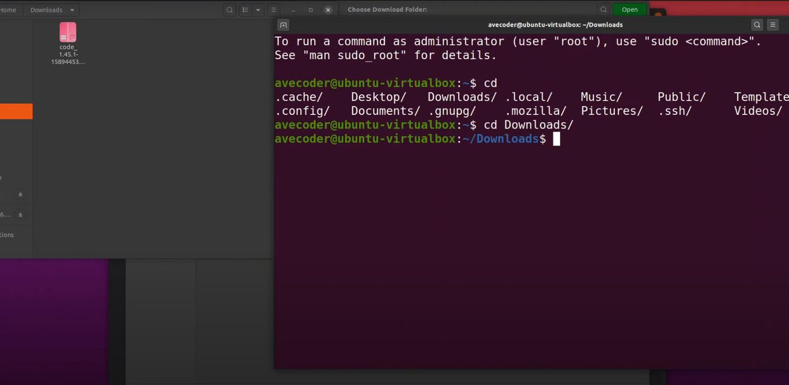
Task: Go to Home in Files path bar
Action: tap(8, 10)
